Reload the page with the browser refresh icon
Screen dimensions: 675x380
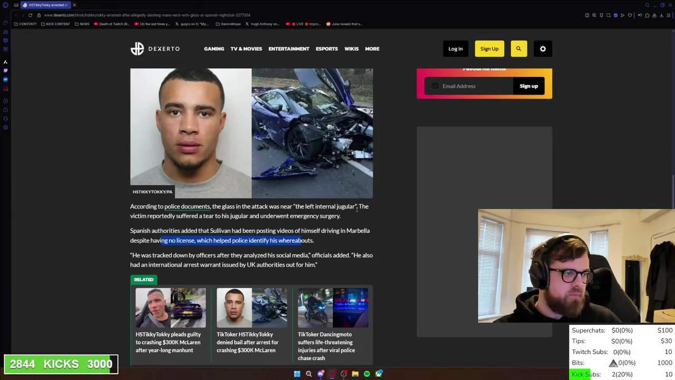click(30, 15)
